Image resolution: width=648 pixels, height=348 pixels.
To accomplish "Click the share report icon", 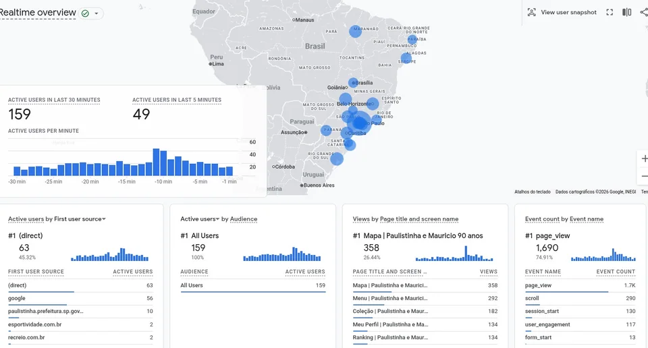I will (x=644, y=12).
